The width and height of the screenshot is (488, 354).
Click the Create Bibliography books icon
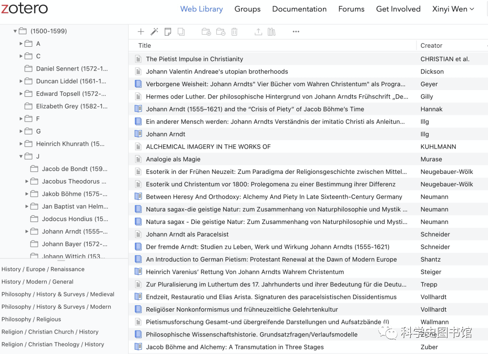pyautogui.click(x=271, y=32)
